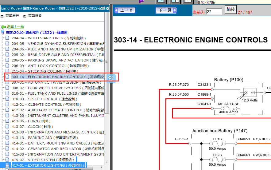Image resolution: width=271 pixels, height=170 pixels.
Task: Click page icon beside 206-09 ANTI-LOCK CONTROL
Action: click(x=7, y=65)
